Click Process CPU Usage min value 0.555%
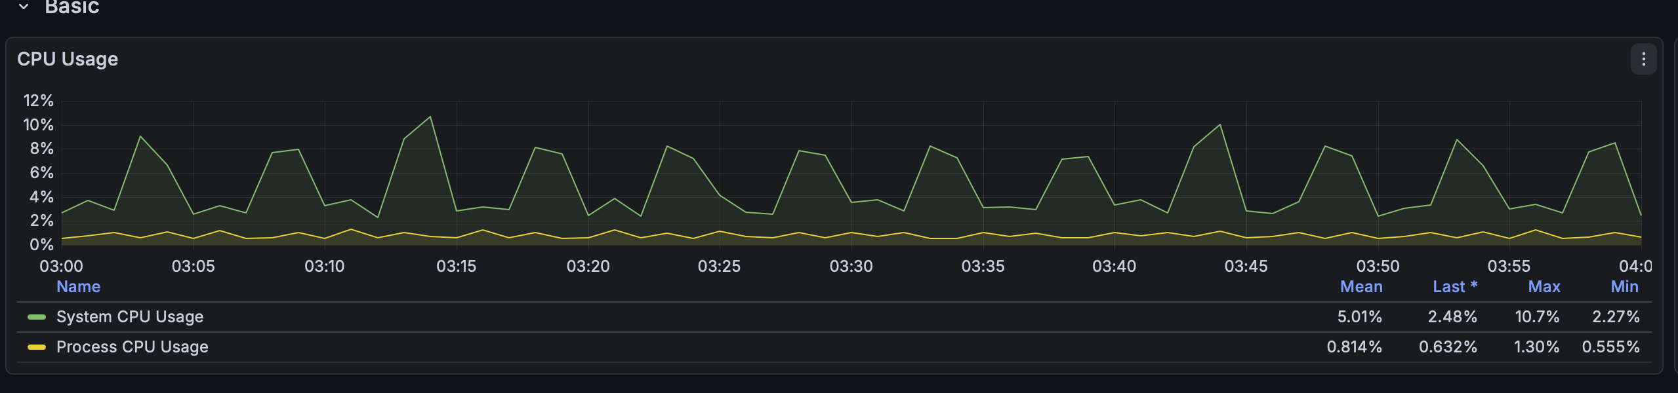Image resolution: width=1678 pixels, height=393 pixels. click(x=1610, y=347)
